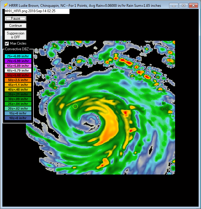
Task: Click the yellow 40z=.48 in/hr legend swatch
Action: (18, 89)
